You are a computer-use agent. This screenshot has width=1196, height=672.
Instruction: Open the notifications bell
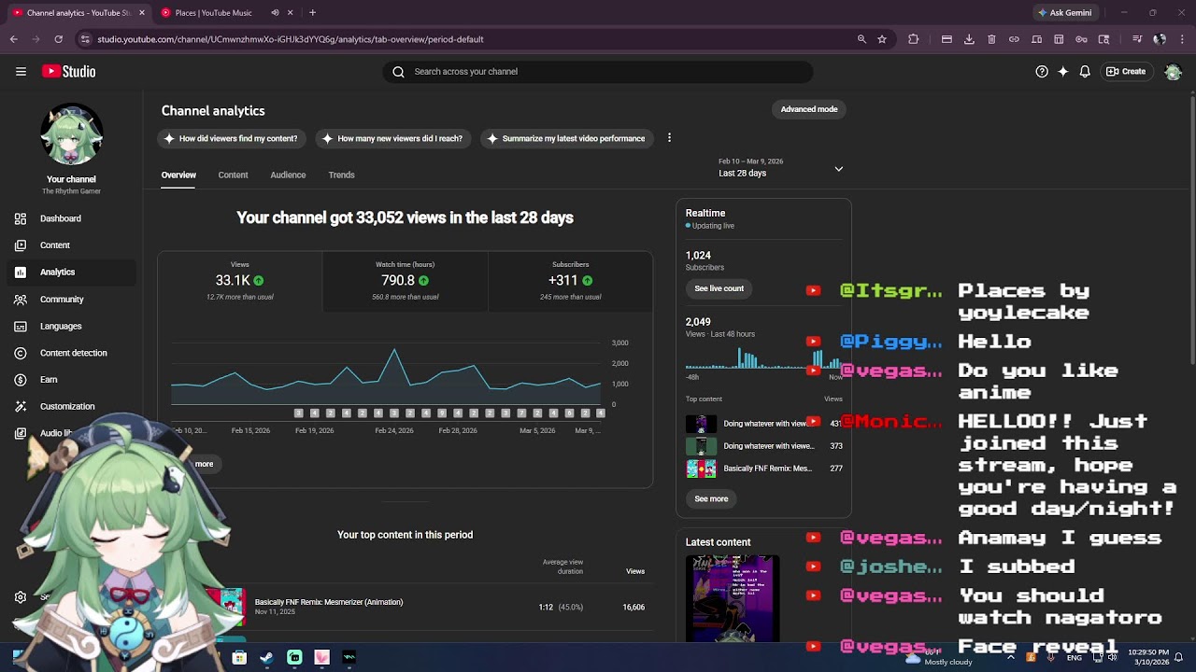(x=1085, y=71)
